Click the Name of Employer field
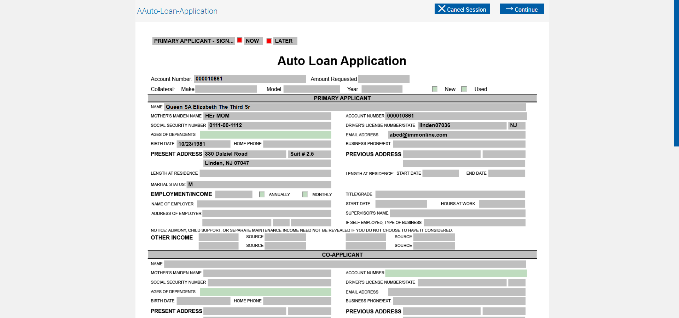679x318 pixels. (x=264, y=204)
